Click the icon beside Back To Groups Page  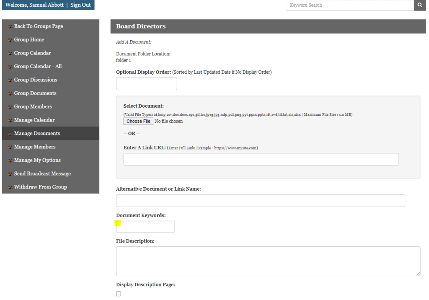pos(10,26)
